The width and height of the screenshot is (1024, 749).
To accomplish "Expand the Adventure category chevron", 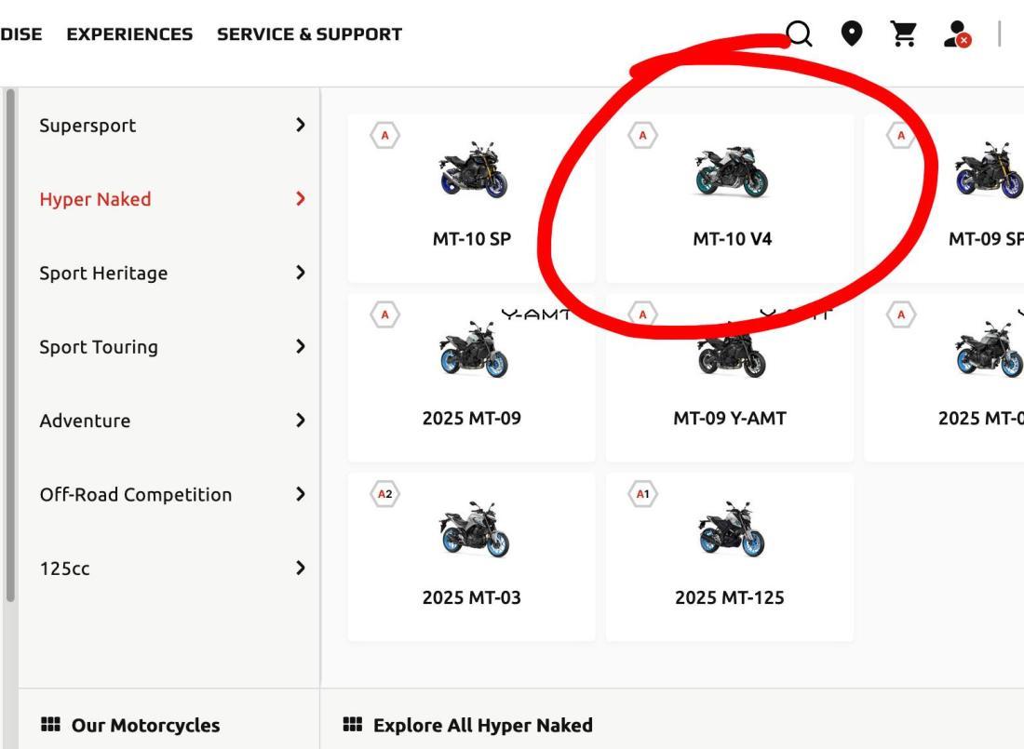I will coord(300,421).
